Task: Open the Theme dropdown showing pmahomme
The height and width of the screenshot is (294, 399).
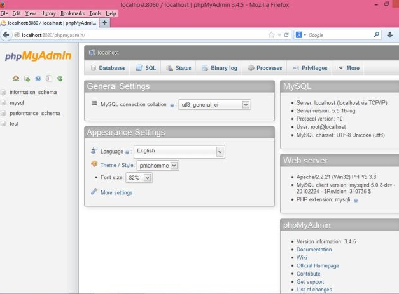Action: click(158, 166)
